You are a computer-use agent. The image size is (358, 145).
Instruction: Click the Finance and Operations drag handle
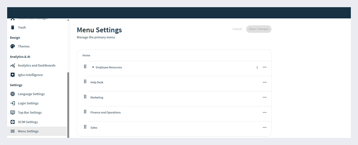click(85, 111)
